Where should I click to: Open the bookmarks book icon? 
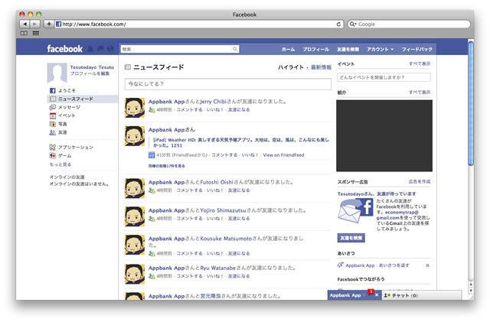pos(24,33)
